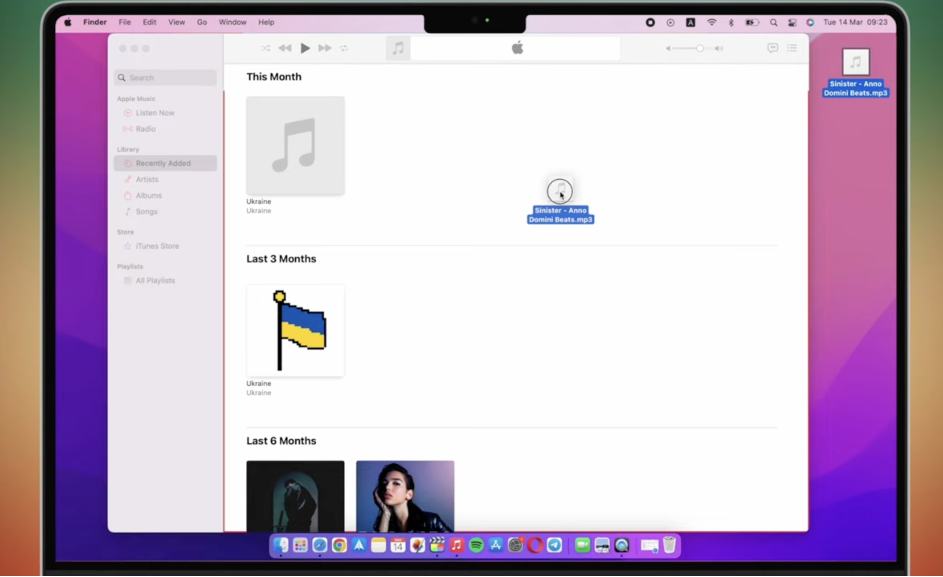Open Spark mail app in Dock

pos(359,545)
